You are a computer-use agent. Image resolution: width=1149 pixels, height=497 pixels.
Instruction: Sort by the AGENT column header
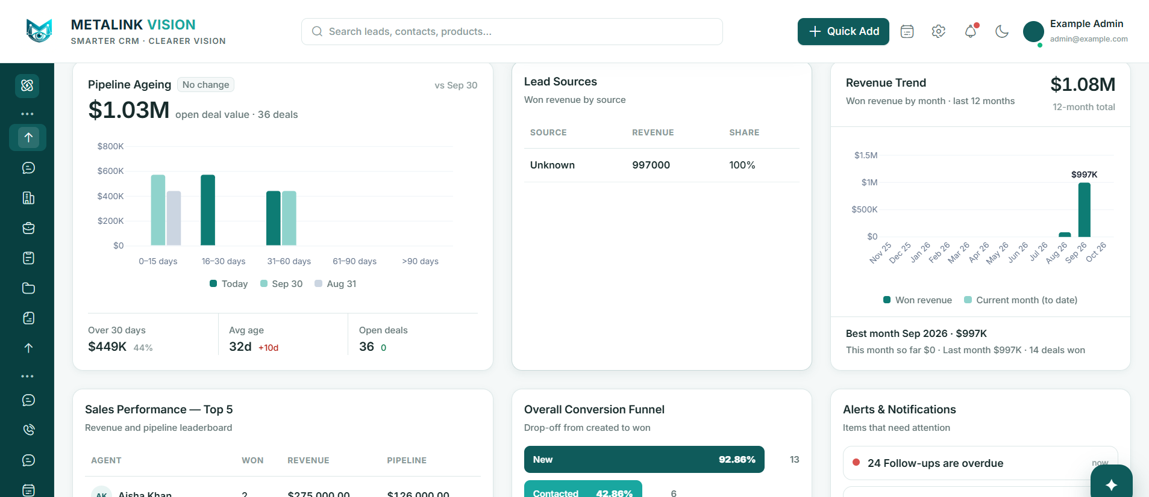[x=106, y=460]
